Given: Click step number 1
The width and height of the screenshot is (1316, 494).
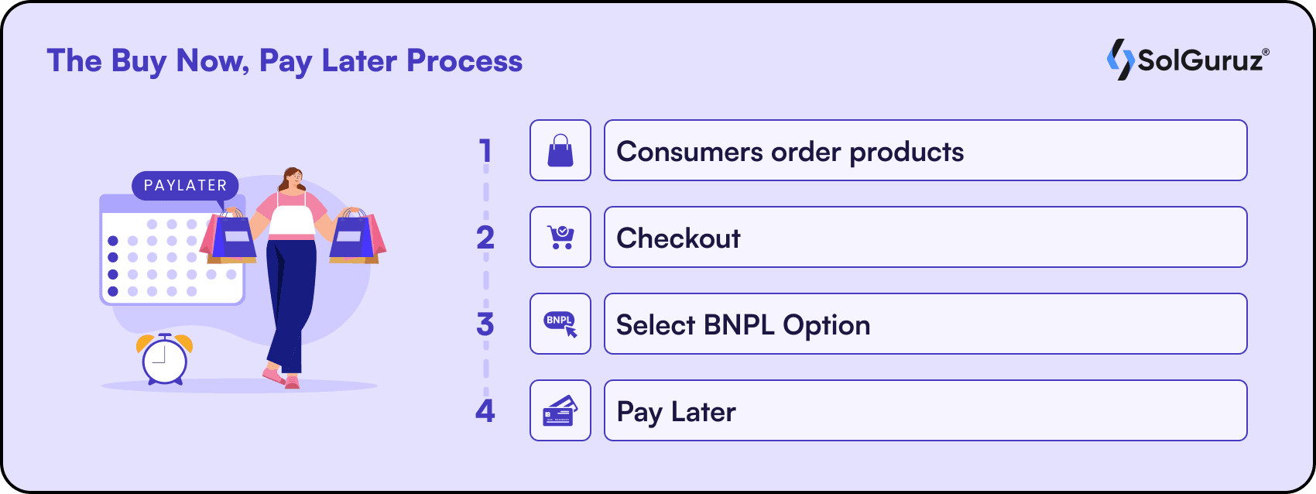Looking at the screenshot, I should pyautogui.click(x=485, y=150).
